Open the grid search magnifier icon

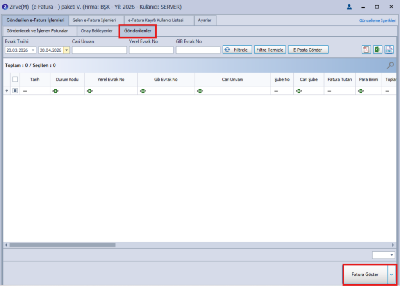(390, 66)
